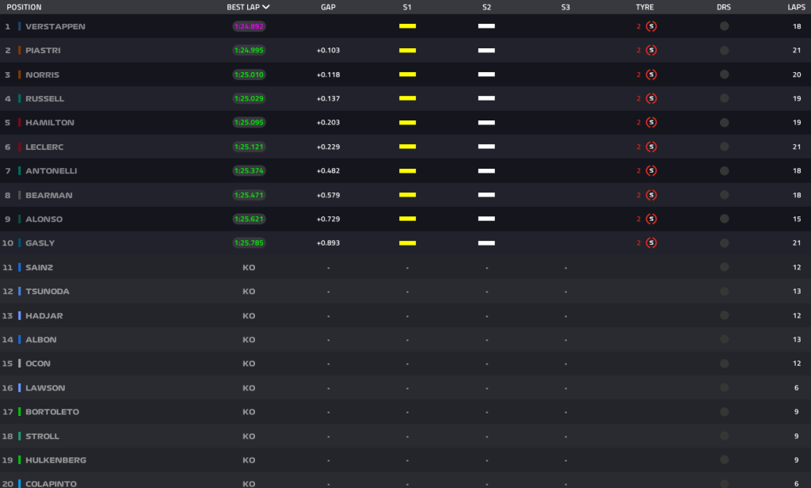
Task: Click Hamilton's soft tyre icon
Action: 651,123
